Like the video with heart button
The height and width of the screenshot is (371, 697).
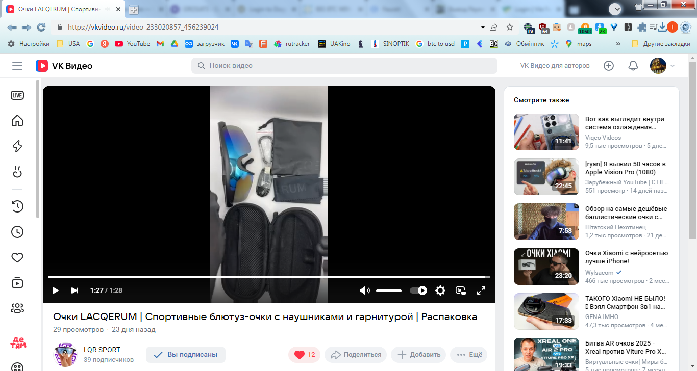click(305, 355)
